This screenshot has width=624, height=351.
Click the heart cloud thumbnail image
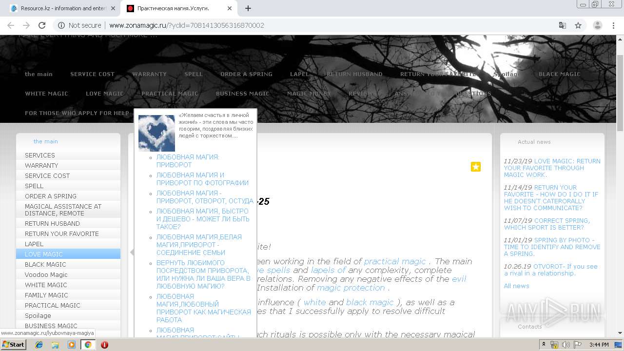pos(156,133)
